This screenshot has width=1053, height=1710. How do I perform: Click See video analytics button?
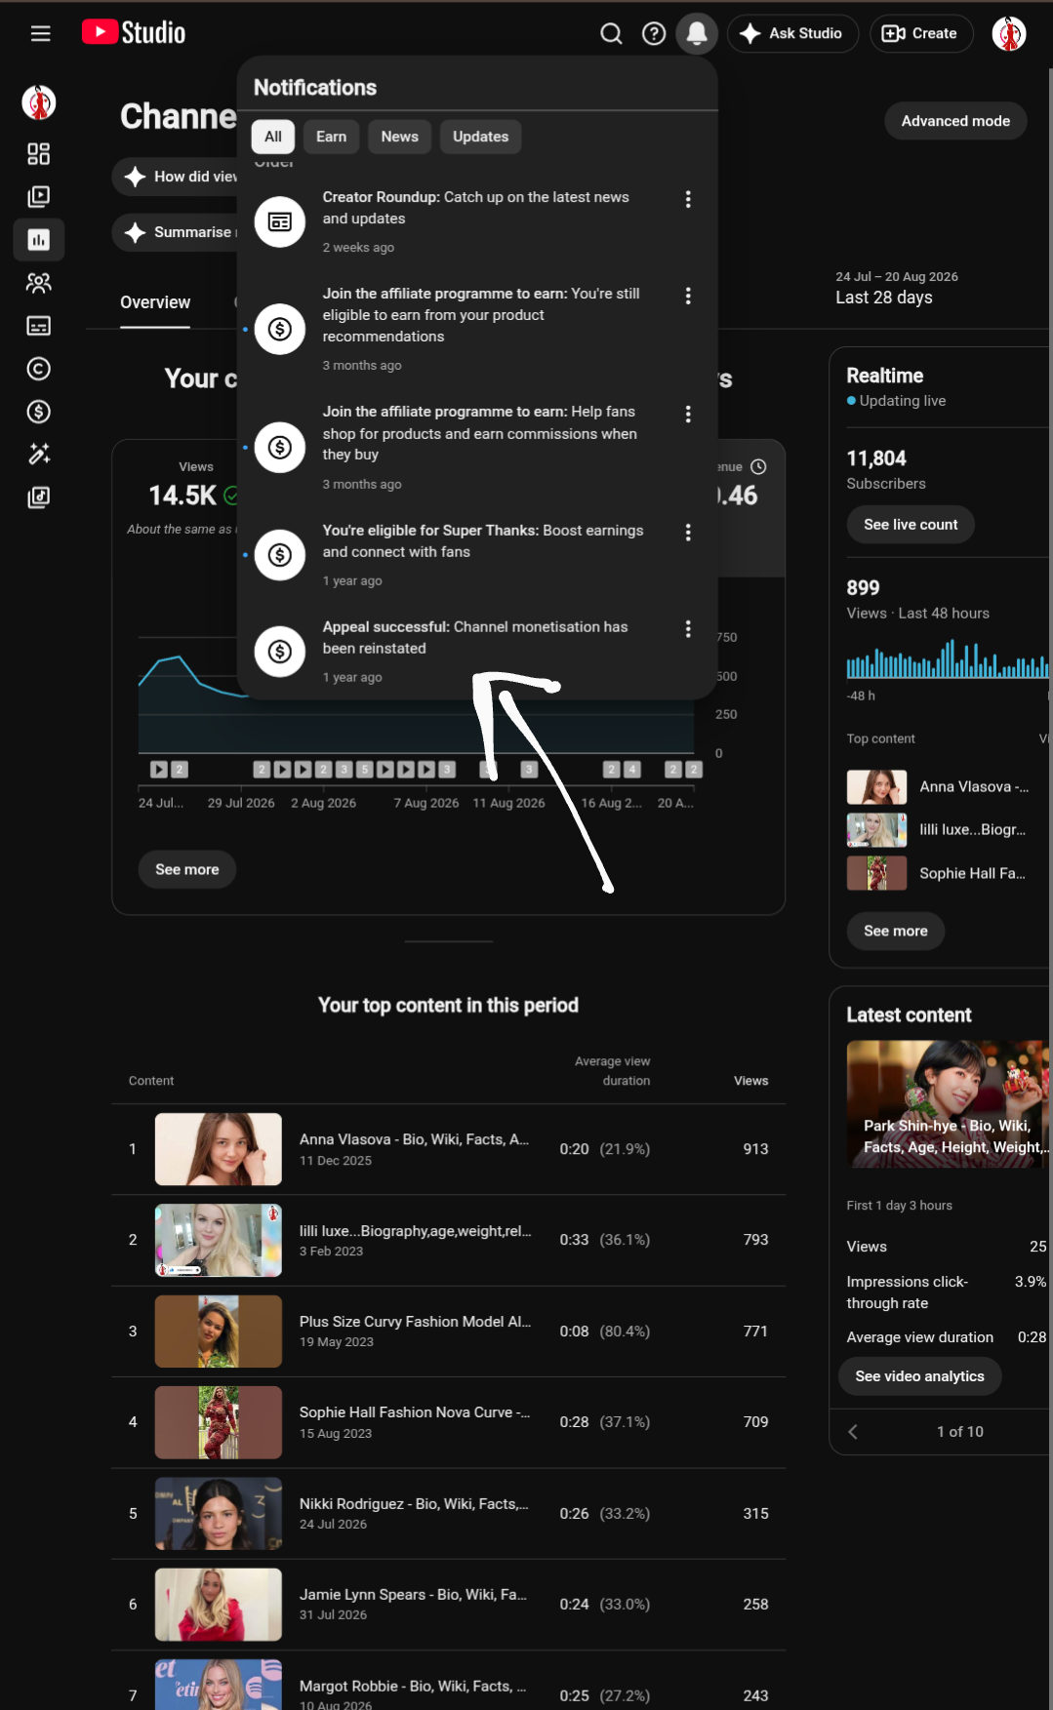point(920,1376)
